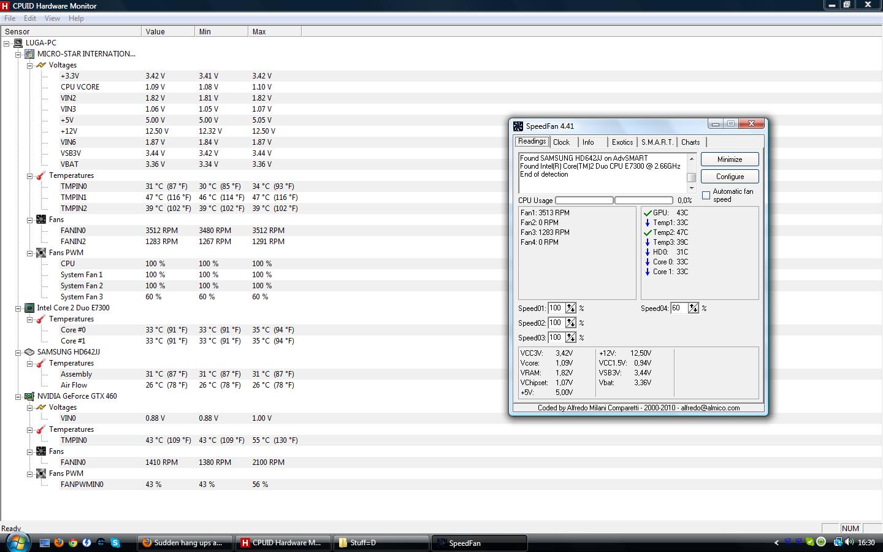Launch Firefox from quick launch
The image size is (883, 552).
tap(59, 543)
